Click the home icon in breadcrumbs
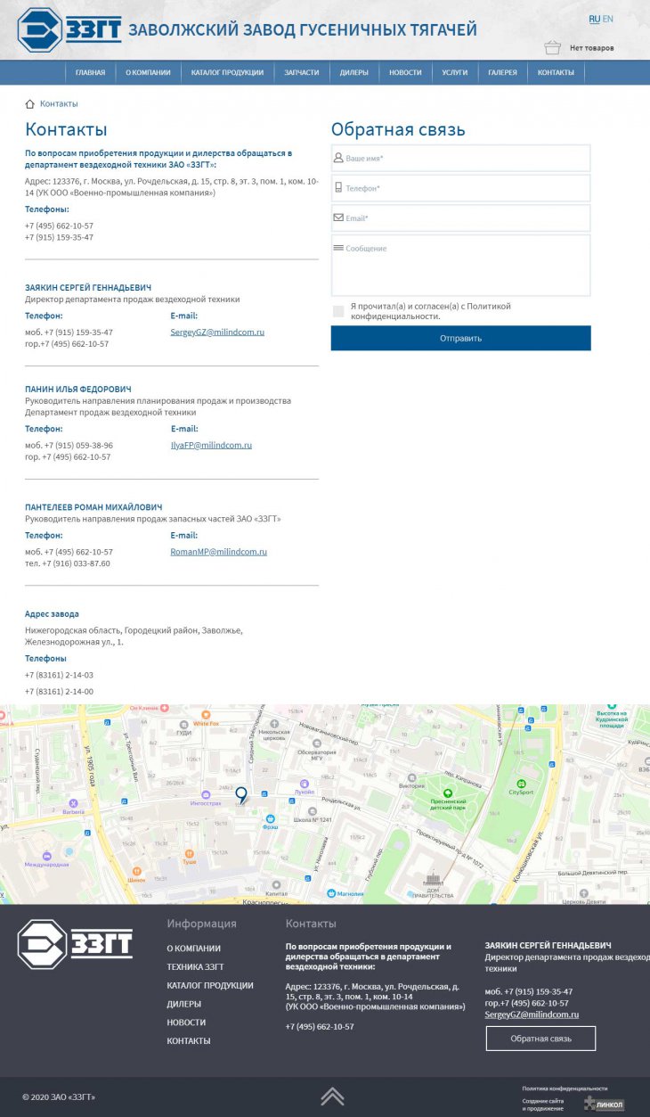650x1117 pixels. pyautogui.click(x=30, y=104)
